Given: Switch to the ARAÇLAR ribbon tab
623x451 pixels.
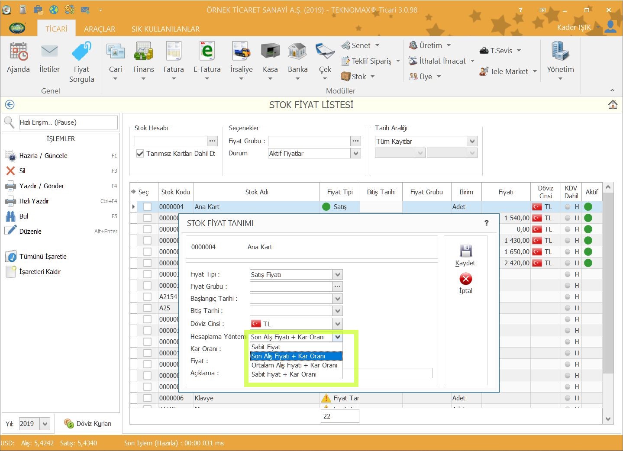Looking at the screenshot, I should tap(99, 29).
